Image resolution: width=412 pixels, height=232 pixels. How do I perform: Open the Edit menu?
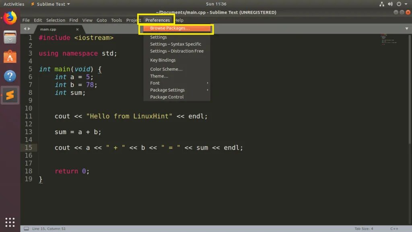pyautogui.click(x=38, y=20)
